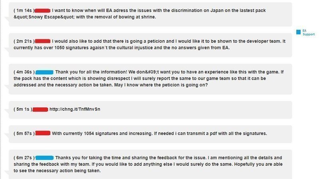Select the message offering a signatures pdf
Screen dimensions: 319x179
159,133
